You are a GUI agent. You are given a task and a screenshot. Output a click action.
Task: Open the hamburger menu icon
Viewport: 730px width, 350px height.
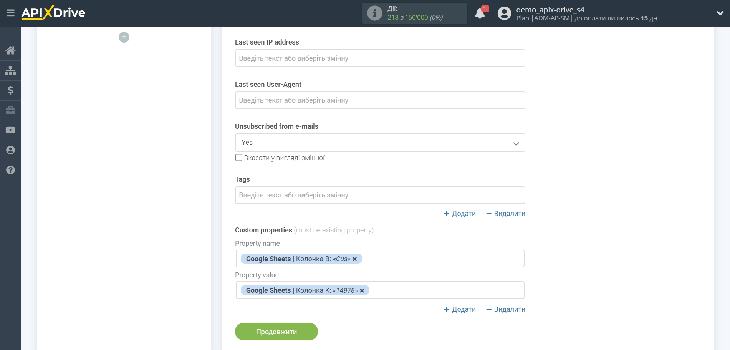click(10, 13)
